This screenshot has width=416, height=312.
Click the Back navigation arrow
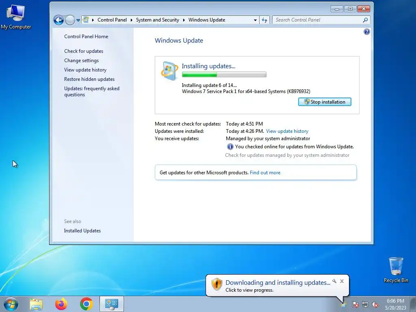click(58, 20)
